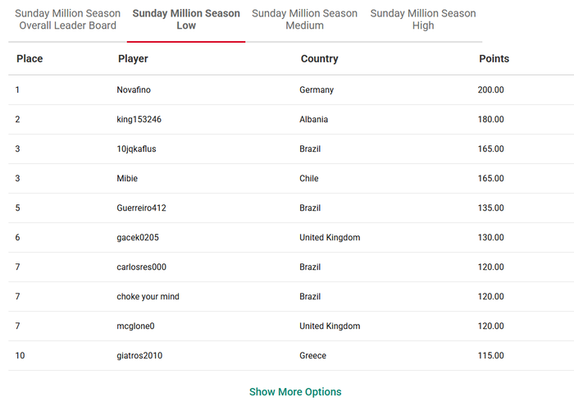Click gacek0205 player name

[138, 238]
